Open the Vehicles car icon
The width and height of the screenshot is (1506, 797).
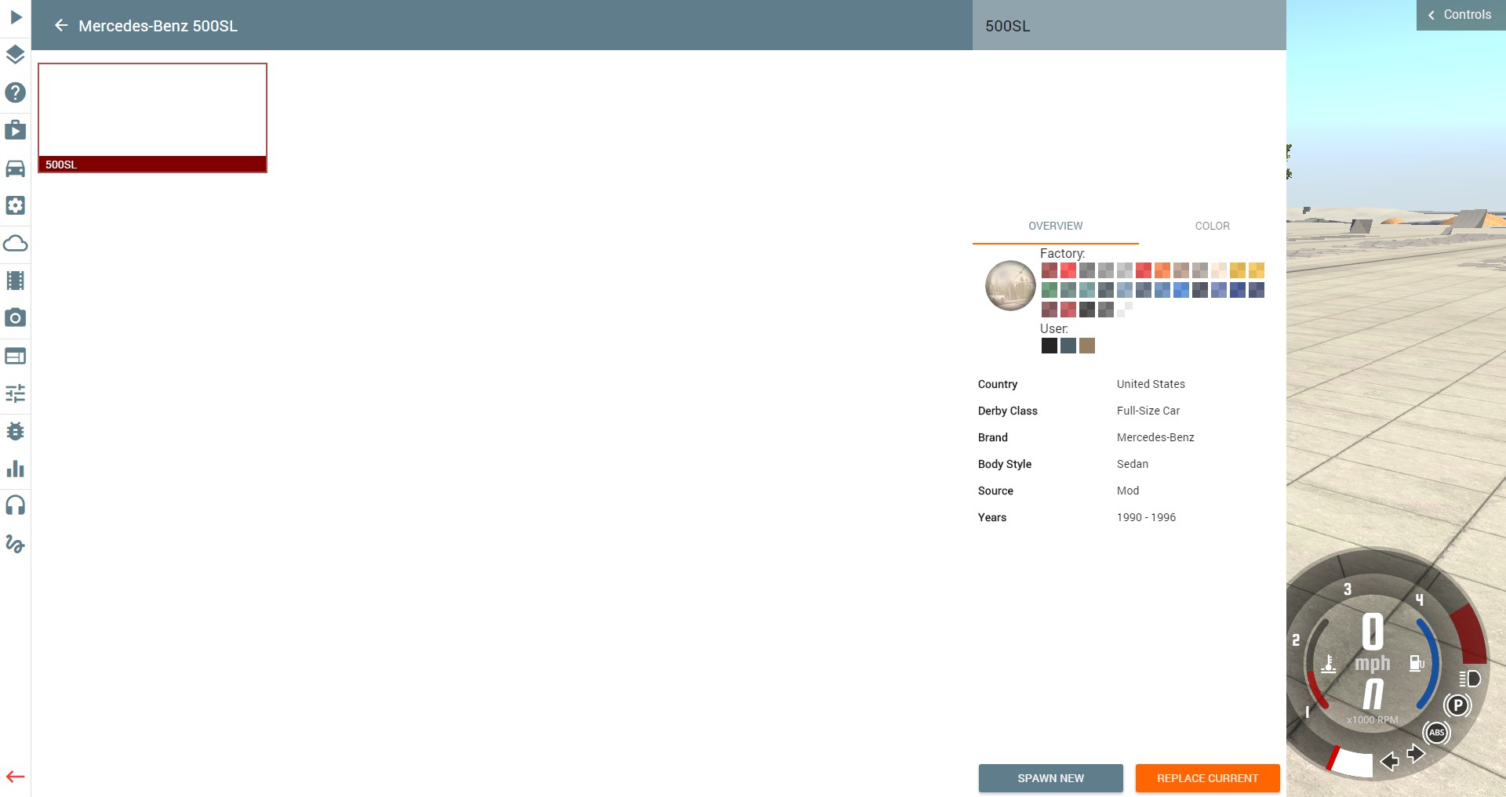pos(16,168)
